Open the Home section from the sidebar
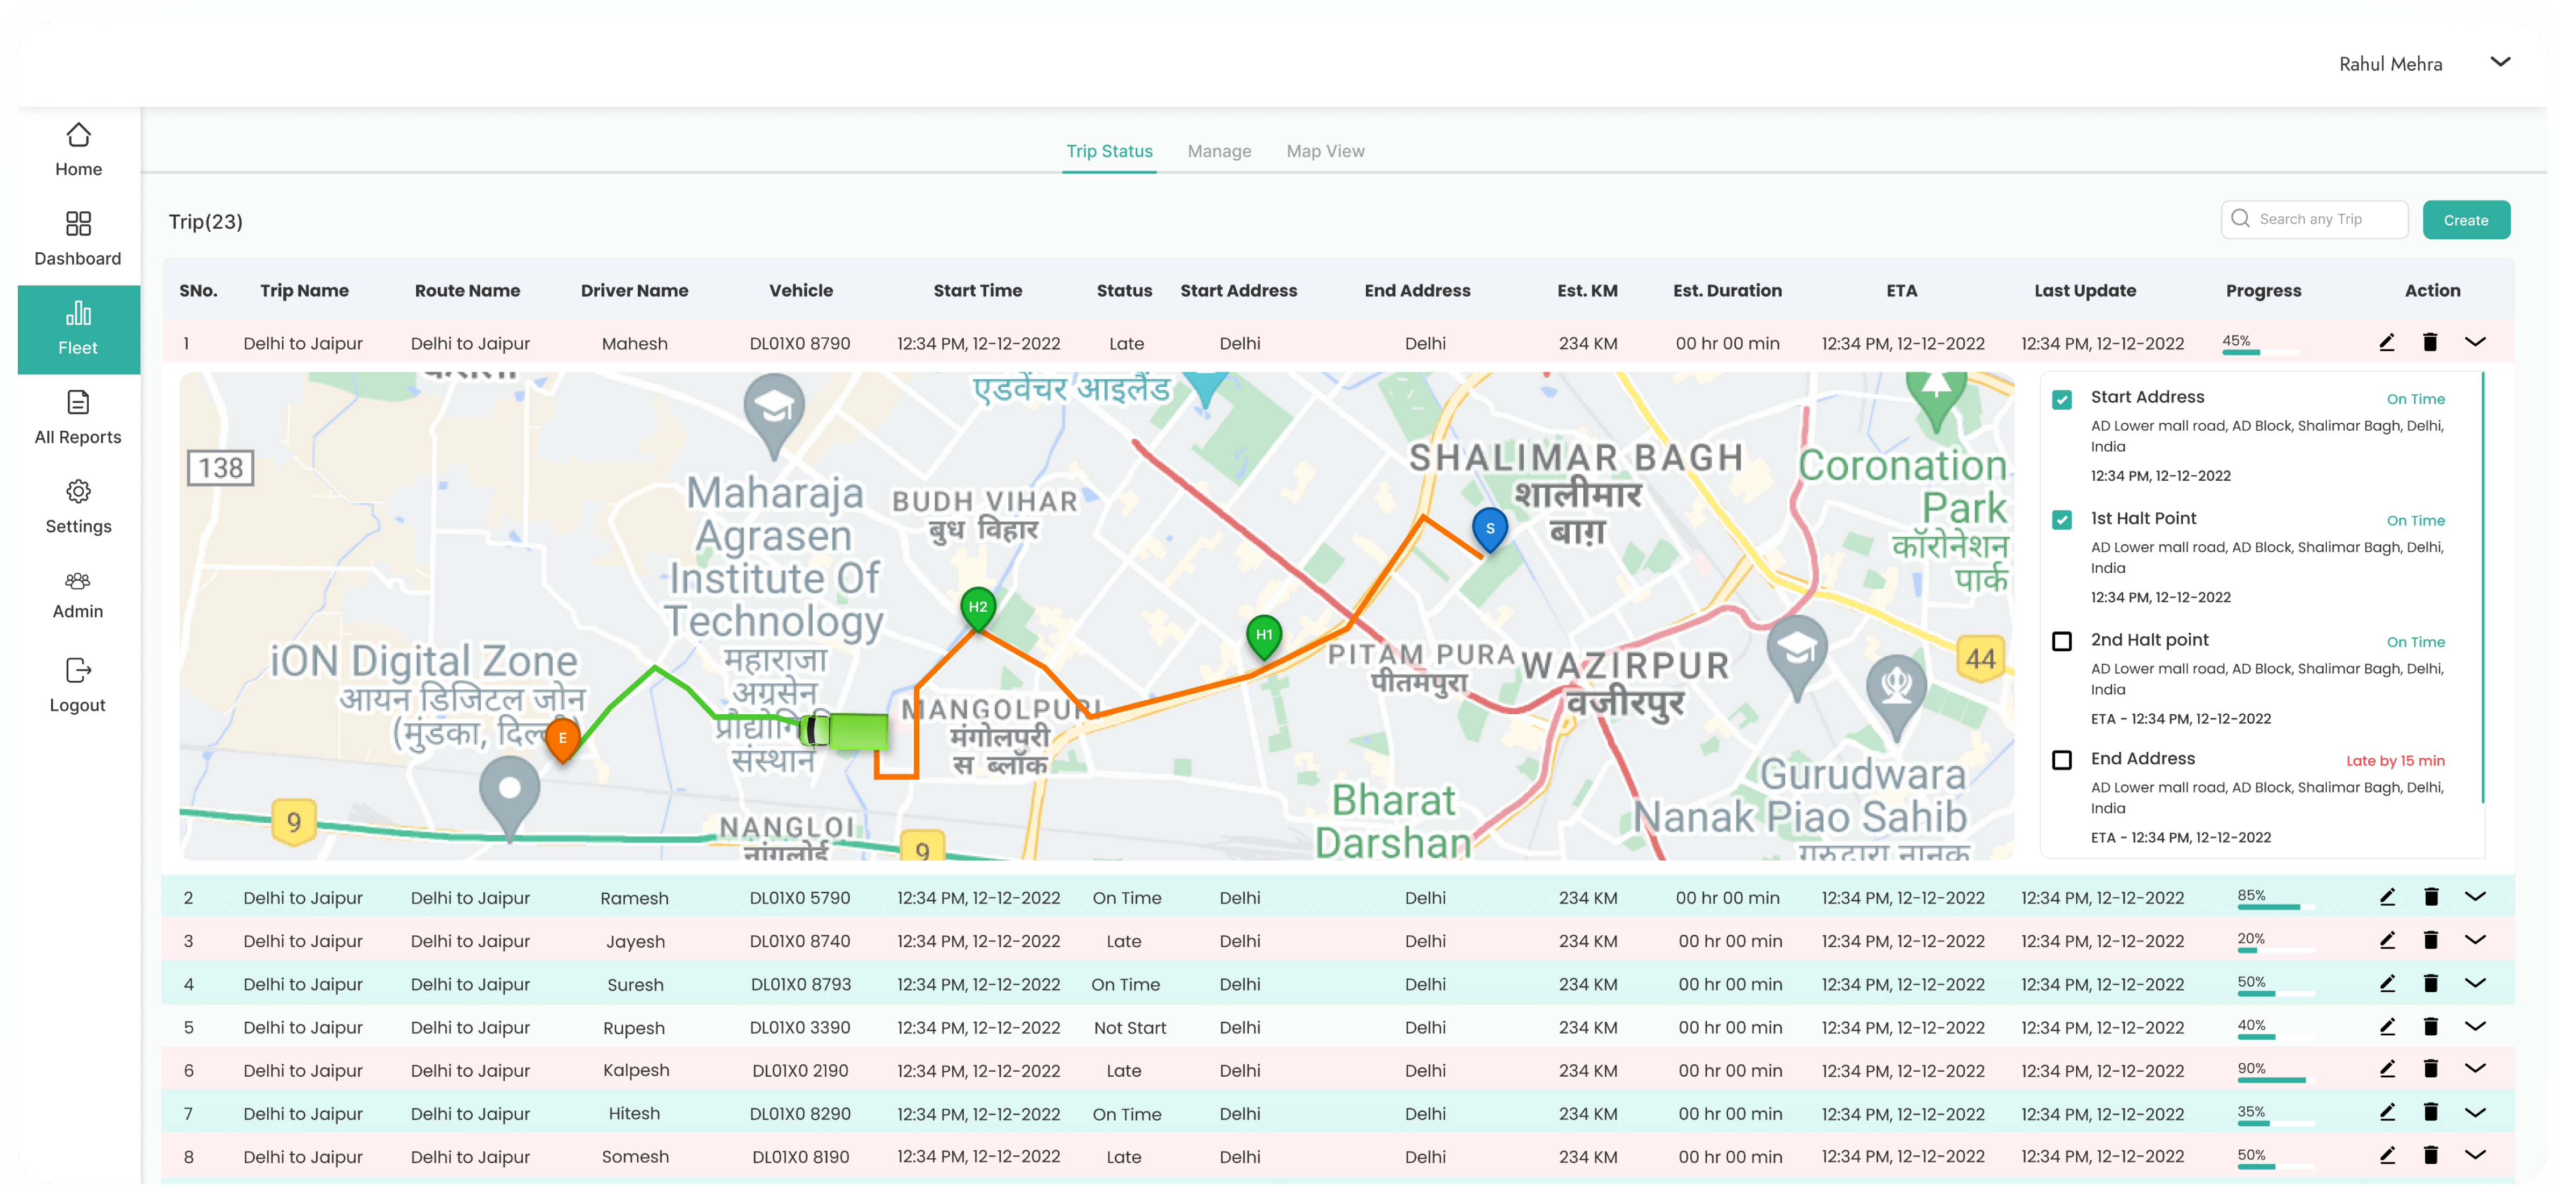This screenshot has width=2557, height=1188. (77, 148)
